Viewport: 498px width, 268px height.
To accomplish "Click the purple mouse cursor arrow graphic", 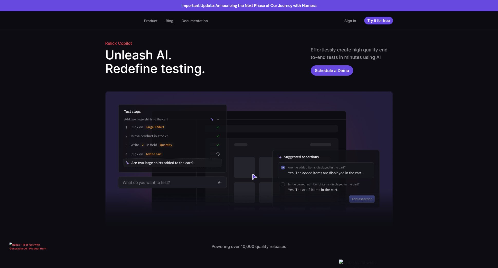I will coord(254,177).
